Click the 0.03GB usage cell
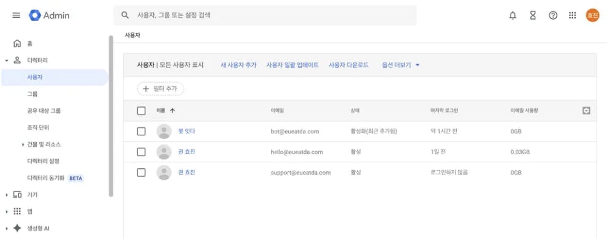 click(520, 152)
